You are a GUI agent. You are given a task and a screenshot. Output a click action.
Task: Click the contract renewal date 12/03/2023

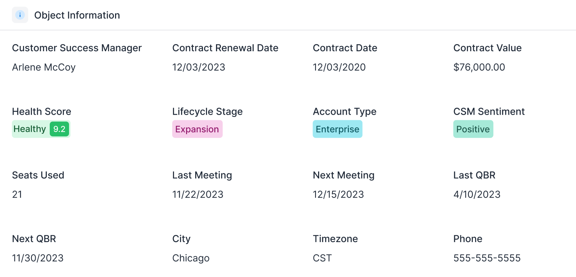click(x=199, y=67)
